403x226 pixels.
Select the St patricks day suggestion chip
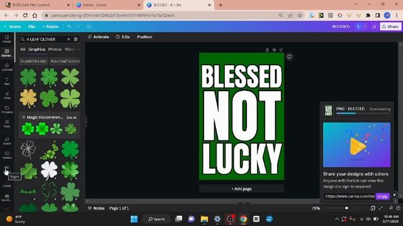pyautogui.click(x=33, y=62)
